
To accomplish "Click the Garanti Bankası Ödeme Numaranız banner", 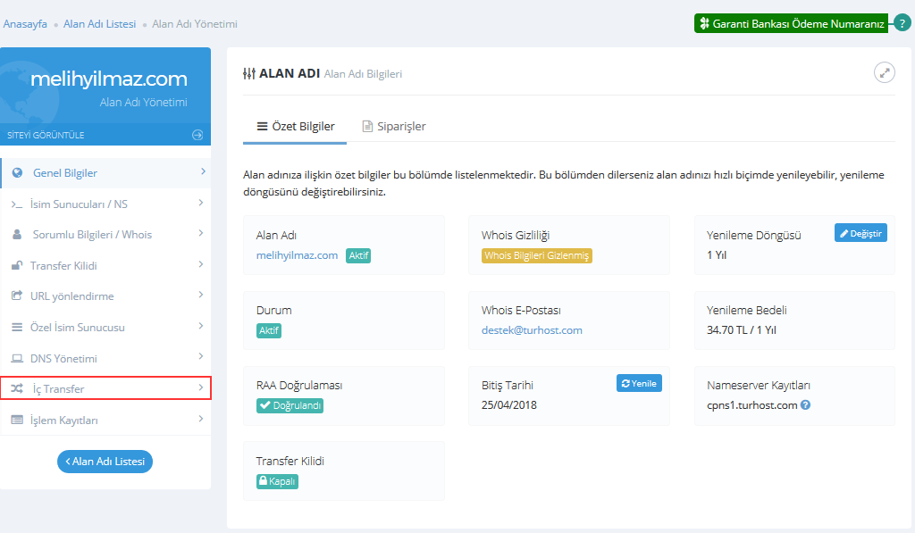I will pyautogui.click(x=792, y=24).
